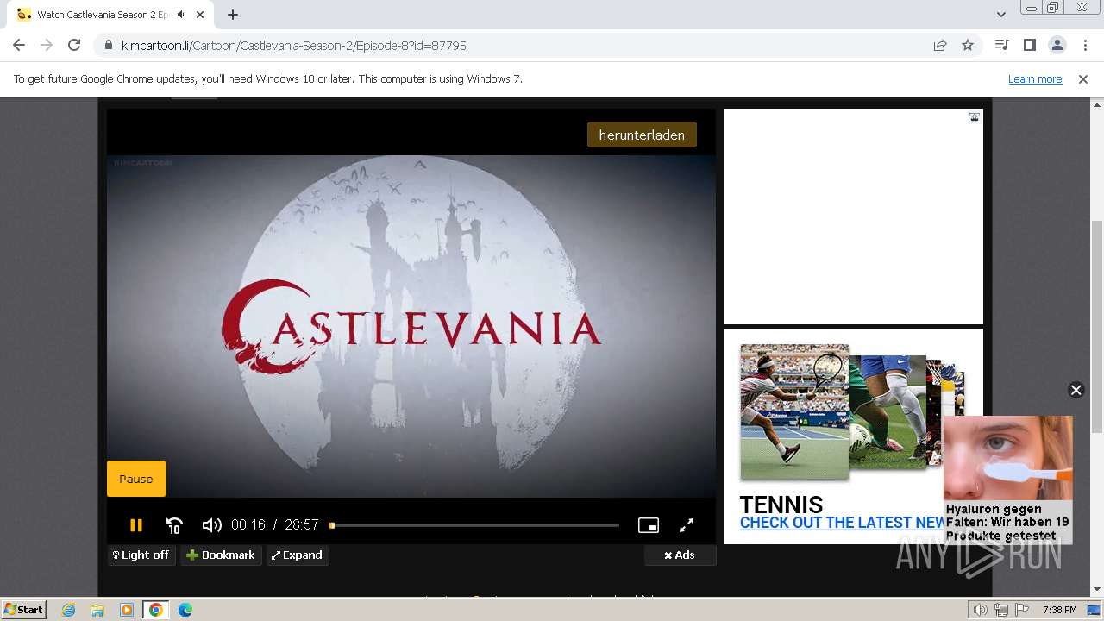Open Chrome side panel

point(1029,45)
